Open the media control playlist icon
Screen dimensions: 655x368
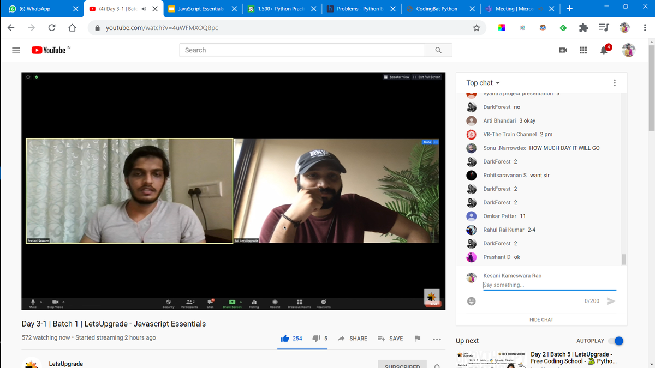click(x=604, y=28)
